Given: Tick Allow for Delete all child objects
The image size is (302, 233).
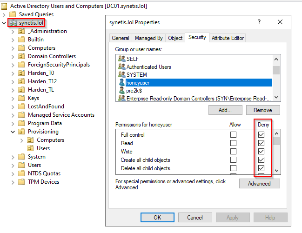Looking at the screenshot, I should [x=233, y=168].
